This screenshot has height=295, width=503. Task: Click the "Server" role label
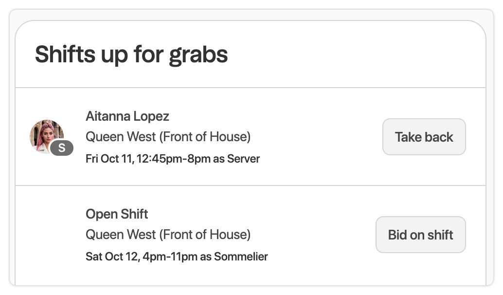click(x=243, y=159)
